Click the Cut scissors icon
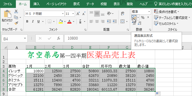The height and width of the screenshot is (96, 192). (16, 11)
